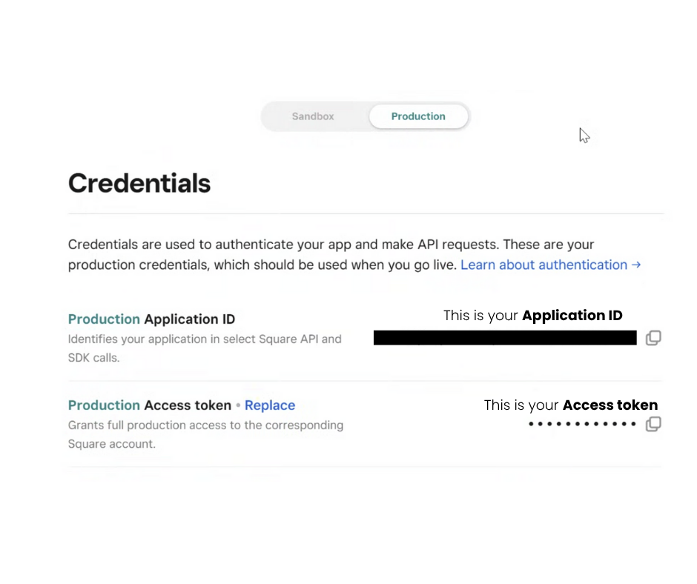The image size is (697, 584).
Task: Click the divider line below Credentials heading
Action: pyautogui.click(x=365, y=213)
